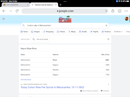The width and height of the screenshot is (130, 97).
Task: Click the search magnifier in Google search box
Action: (23, 25)
